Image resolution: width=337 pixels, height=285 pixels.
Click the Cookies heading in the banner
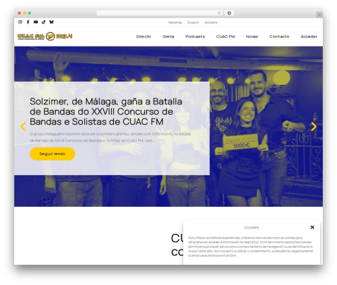pos(251,228)
